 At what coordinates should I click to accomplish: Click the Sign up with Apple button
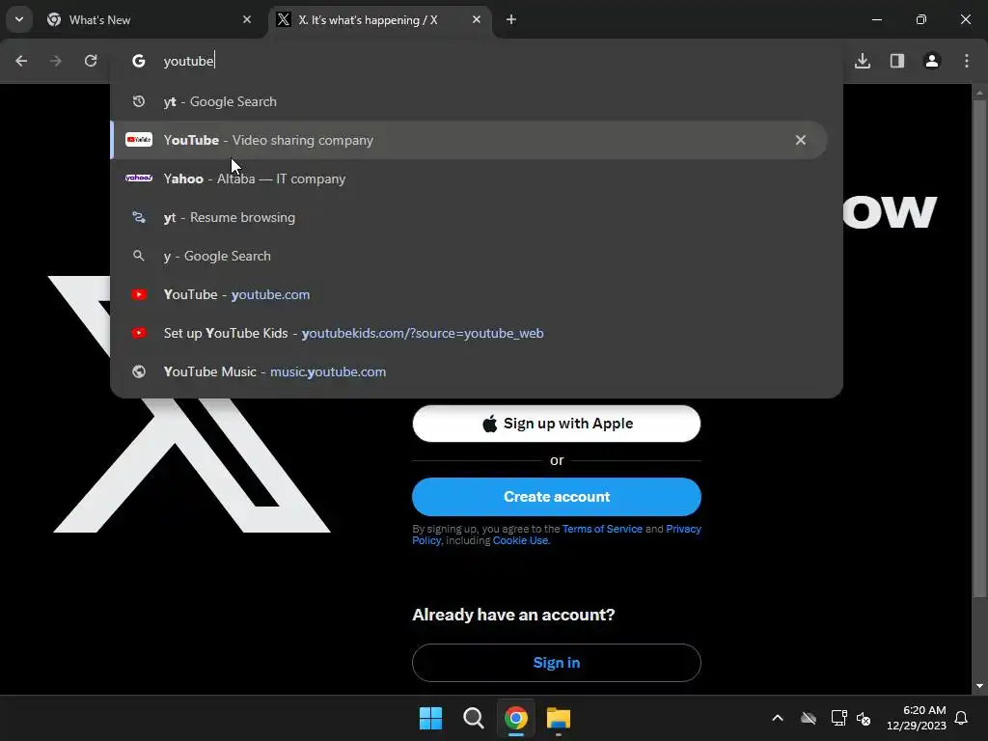coord(557,424)
